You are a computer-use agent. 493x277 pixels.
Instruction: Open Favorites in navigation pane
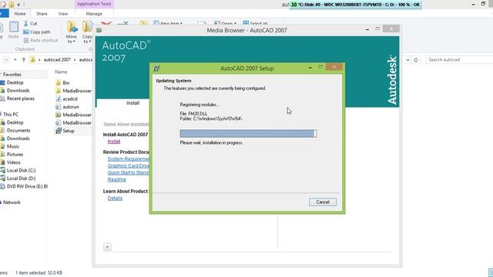coord(12,75)
